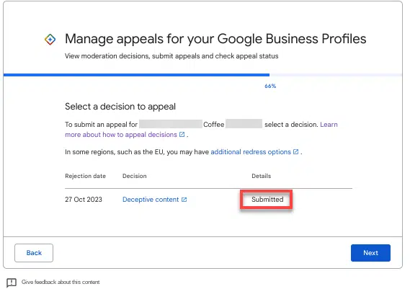Click the Details column header
This screenshot has height=289, width=410.
coord(262,176)
